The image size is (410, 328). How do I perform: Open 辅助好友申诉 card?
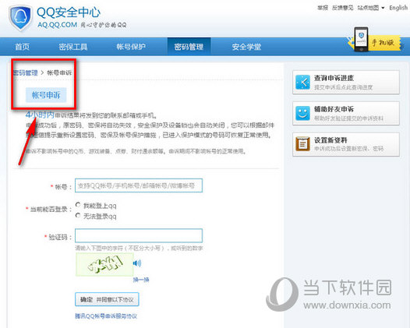pyautogui.click(x=346, y=114)
